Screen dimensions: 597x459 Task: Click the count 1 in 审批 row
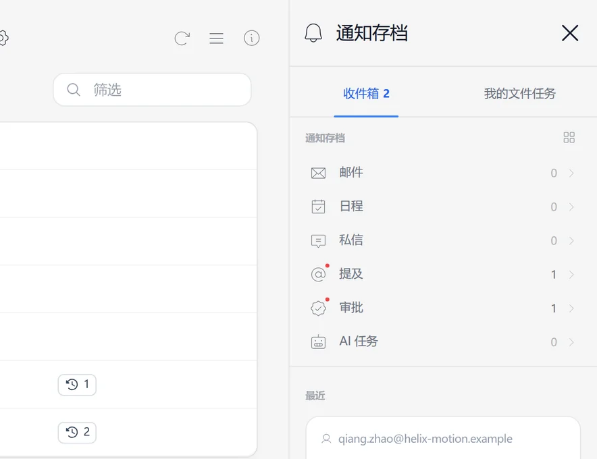click(x=554, y=308)
